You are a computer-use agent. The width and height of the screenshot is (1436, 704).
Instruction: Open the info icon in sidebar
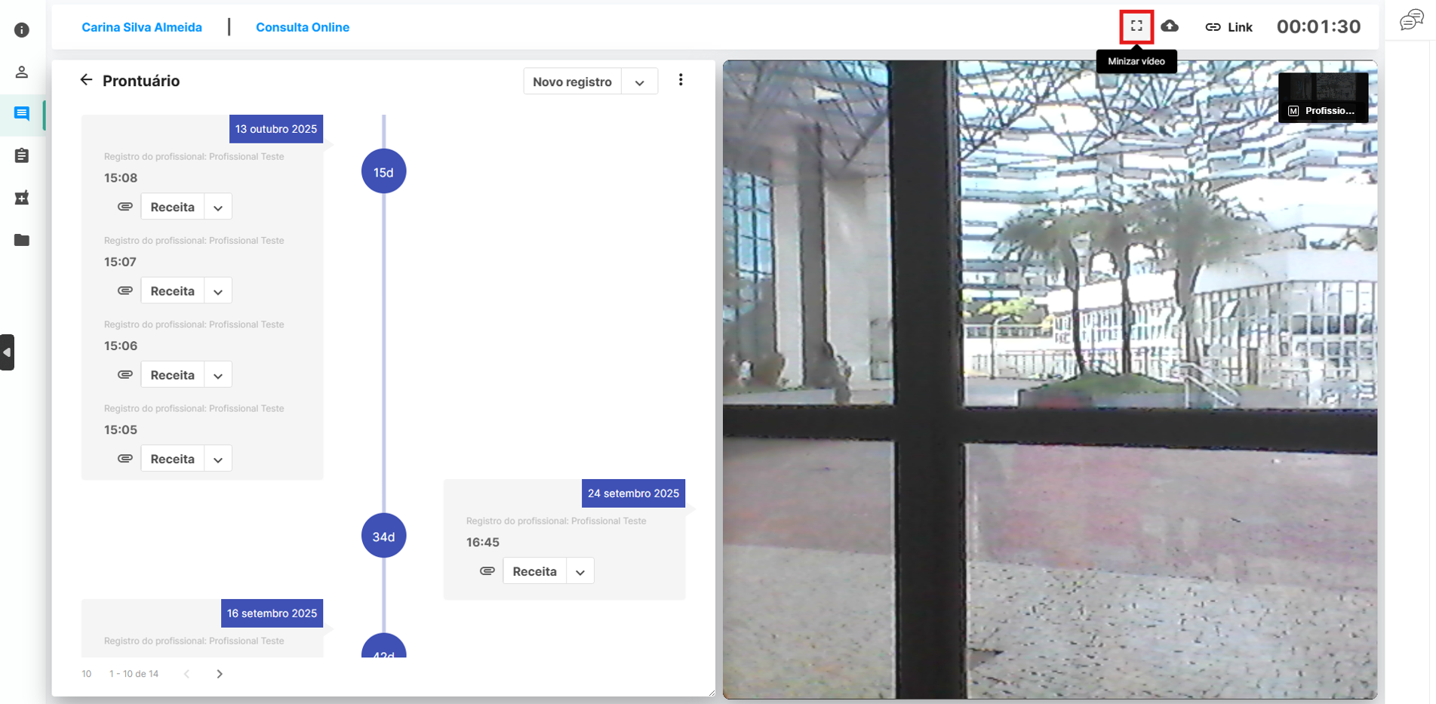[22, 30]
